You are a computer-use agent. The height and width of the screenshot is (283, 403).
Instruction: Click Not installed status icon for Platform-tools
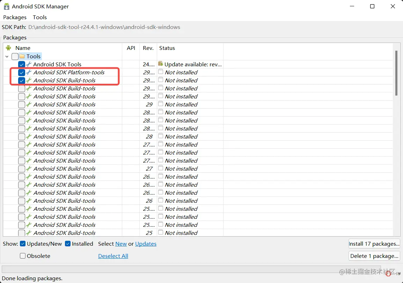[161, 72]
